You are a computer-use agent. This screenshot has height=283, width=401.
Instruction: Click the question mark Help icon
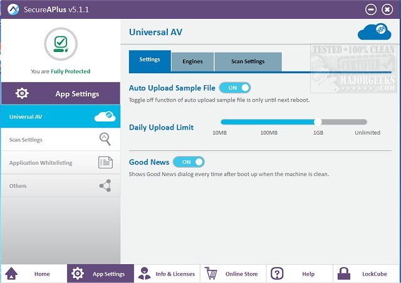pyautogui.click(x=277, y=274)
